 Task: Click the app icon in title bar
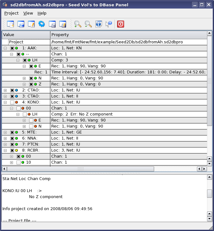[5, 5]
